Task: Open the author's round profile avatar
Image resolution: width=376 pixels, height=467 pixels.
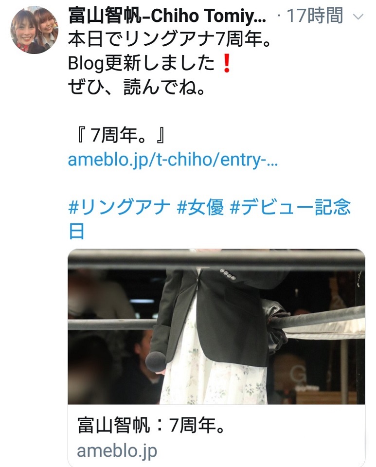Action: tap(34, 30)
